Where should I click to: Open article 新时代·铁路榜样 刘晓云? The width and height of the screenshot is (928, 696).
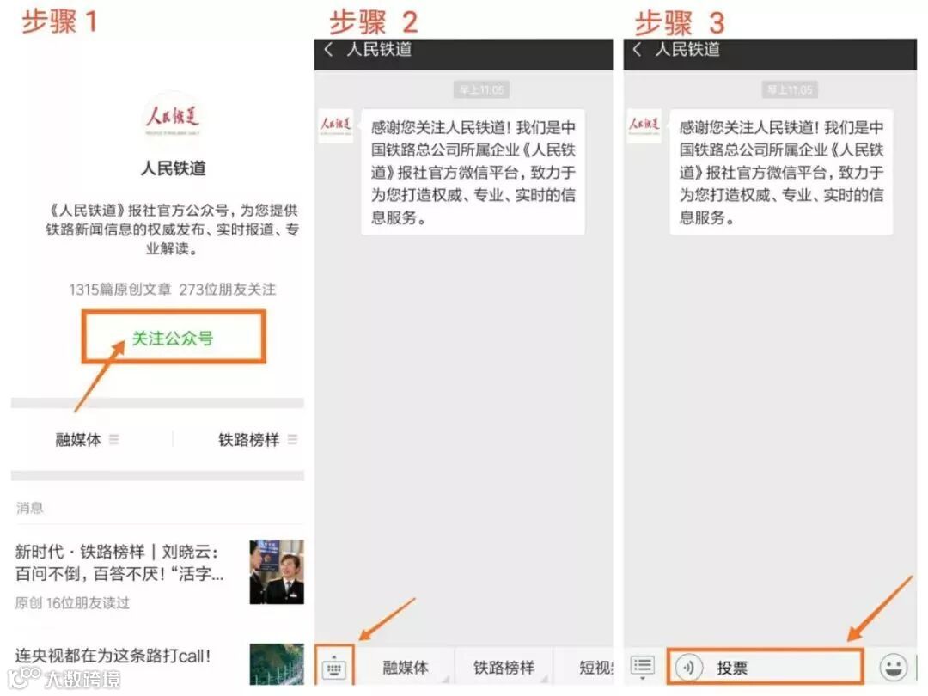click(119, 563)
